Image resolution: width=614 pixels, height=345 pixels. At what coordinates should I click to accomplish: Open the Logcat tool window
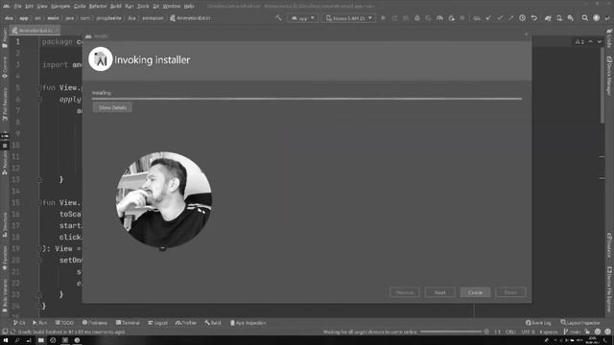pos(157,323)
